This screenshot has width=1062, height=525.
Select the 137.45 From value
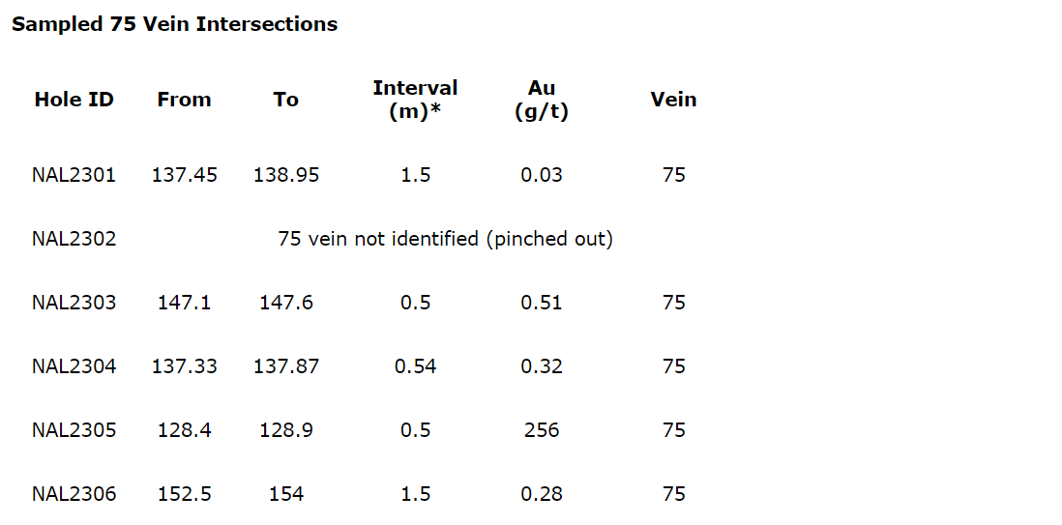pos(184,175)
